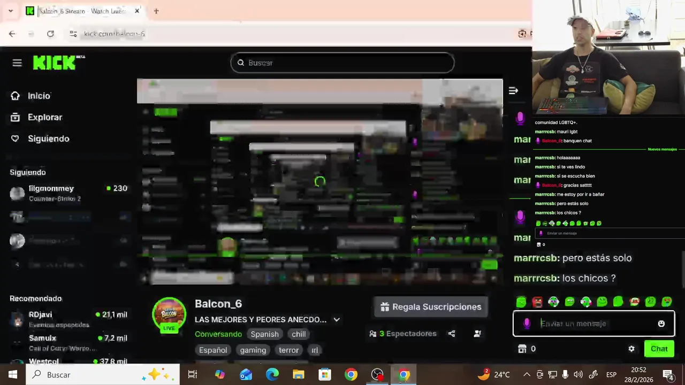Select the terror tag
The width and height of the screenshot is (685, 385).
pyautogui.click(x=288, y=350)
